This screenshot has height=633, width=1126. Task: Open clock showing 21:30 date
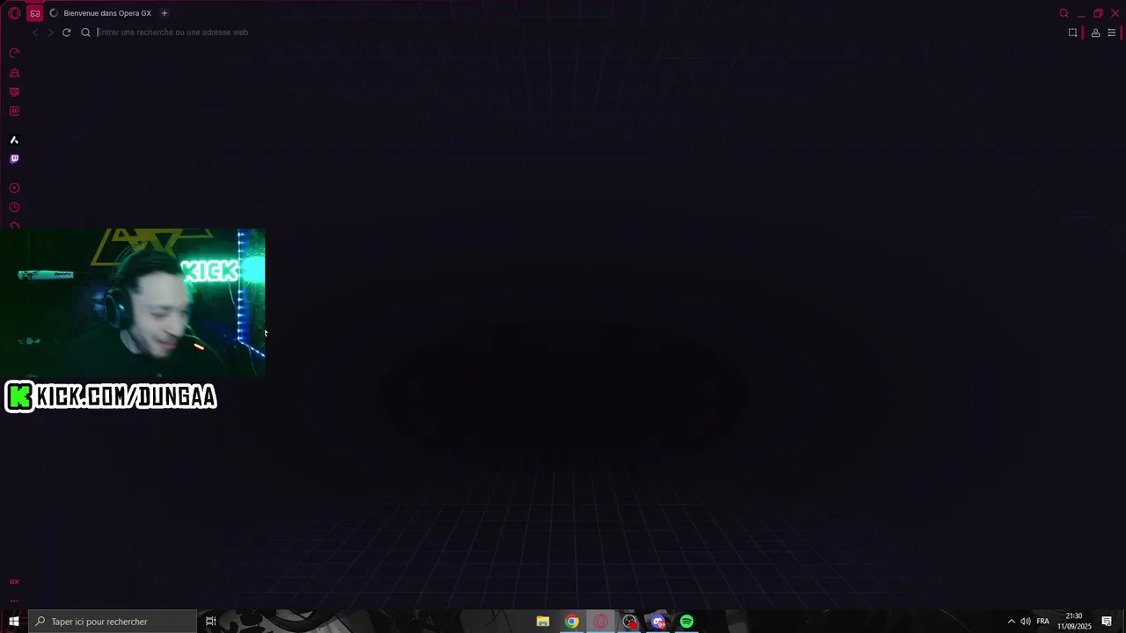point(1074,622)
